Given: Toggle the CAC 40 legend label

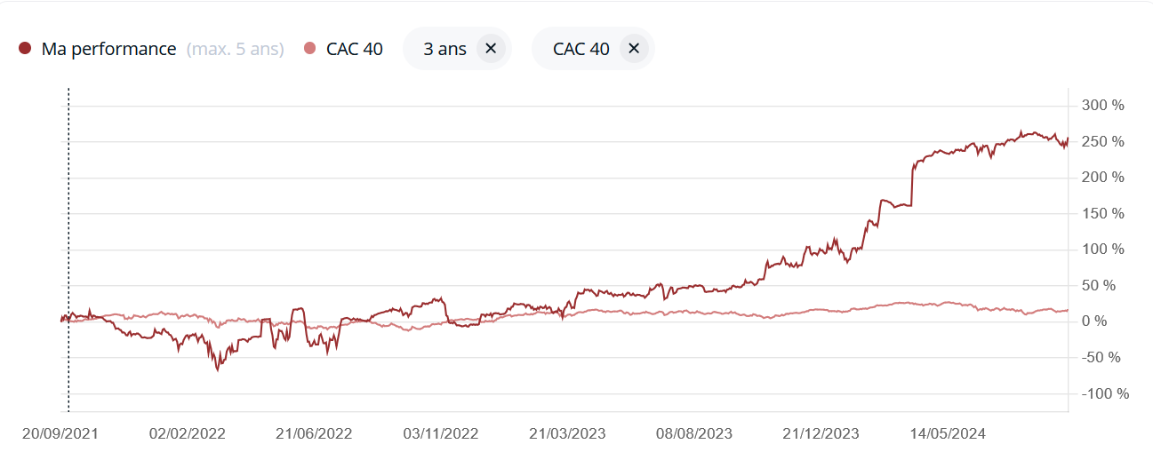Looking at the screenshot, I should tap(355, 49).
